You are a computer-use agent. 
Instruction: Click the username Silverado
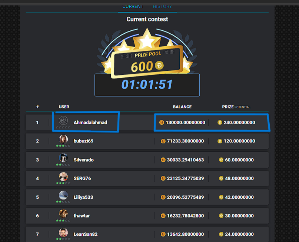click(x=83, y=160)
